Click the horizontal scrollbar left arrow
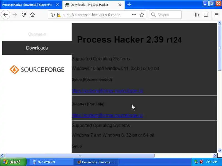The width and height of the screenshot is (222, 166). (2, 155)
